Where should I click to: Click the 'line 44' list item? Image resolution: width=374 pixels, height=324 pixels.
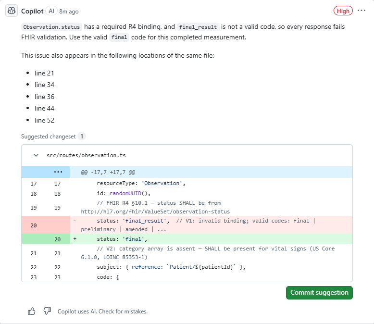click(44, 108)
